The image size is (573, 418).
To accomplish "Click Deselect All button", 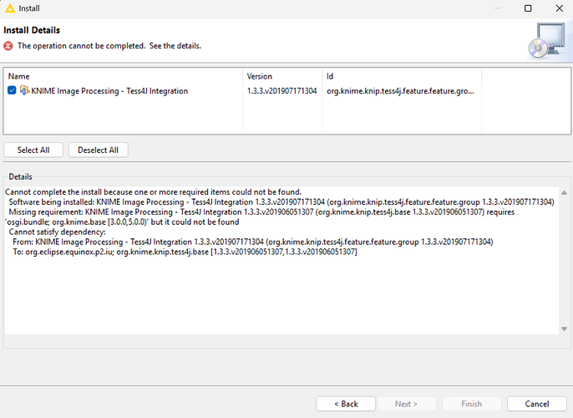I will (99, 150).
